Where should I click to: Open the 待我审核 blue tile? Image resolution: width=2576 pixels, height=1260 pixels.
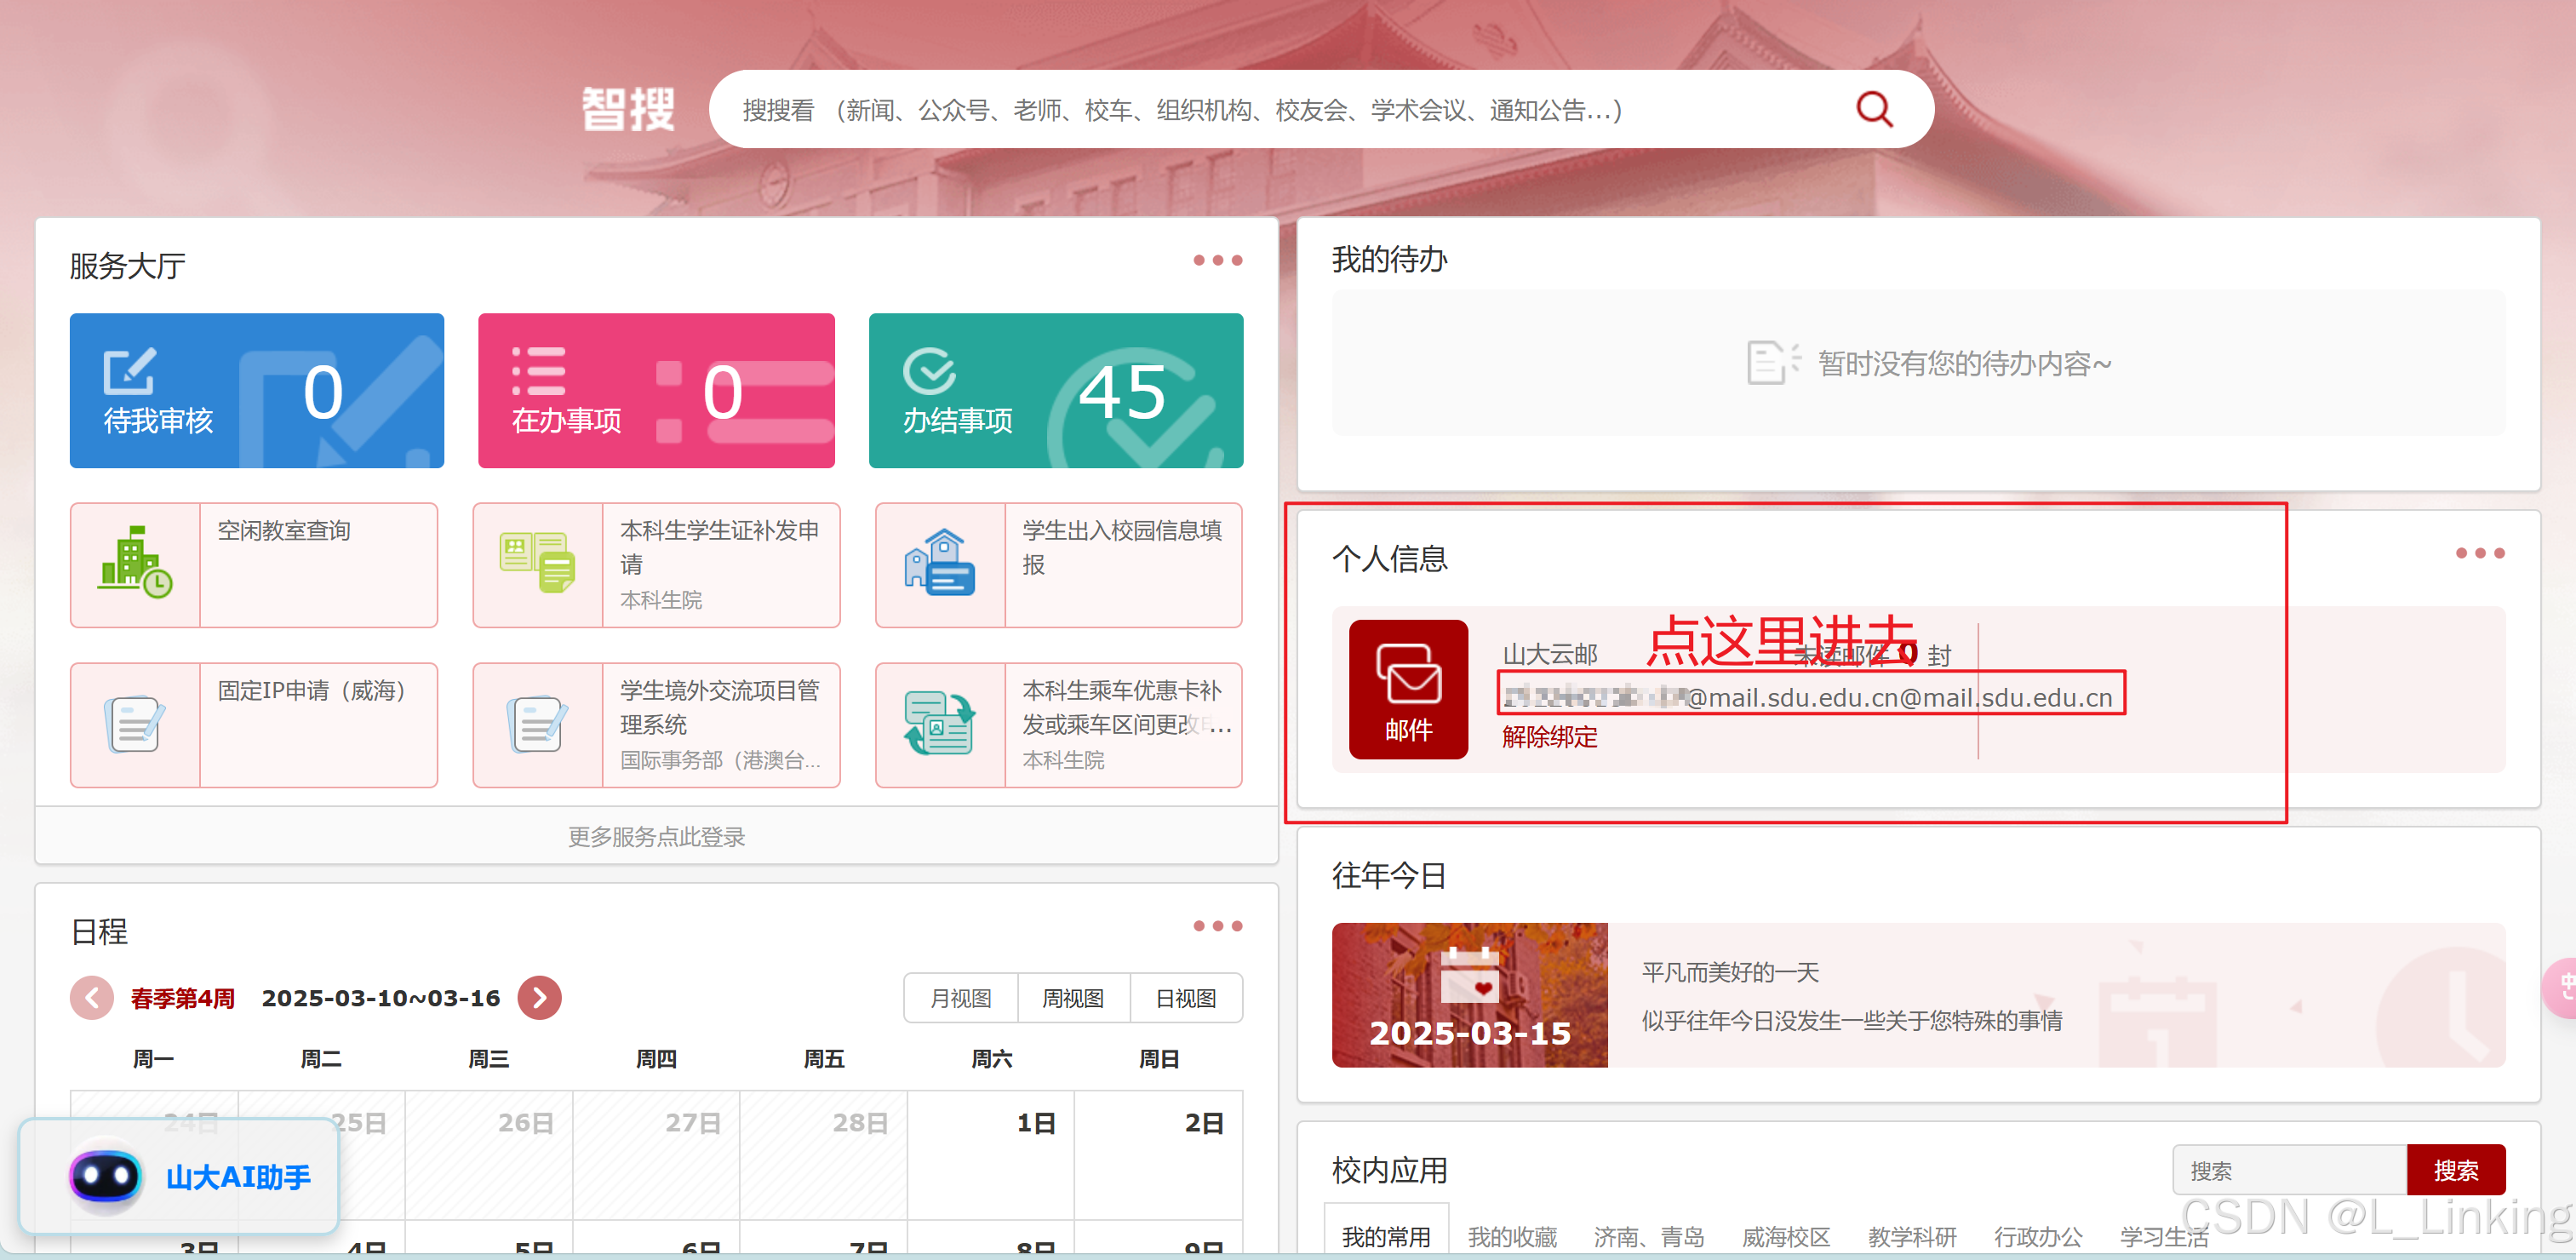[x=257, y=391]
